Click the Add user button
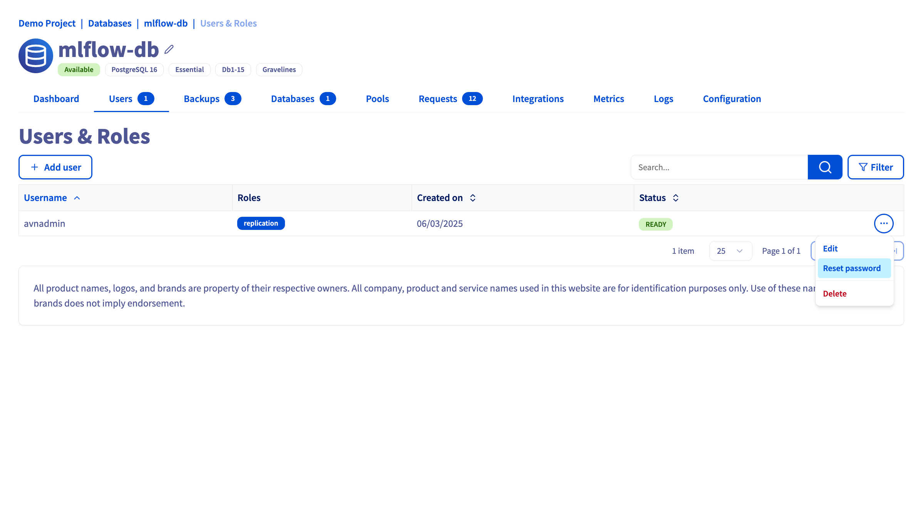The image size is (918, 516). 55,167
